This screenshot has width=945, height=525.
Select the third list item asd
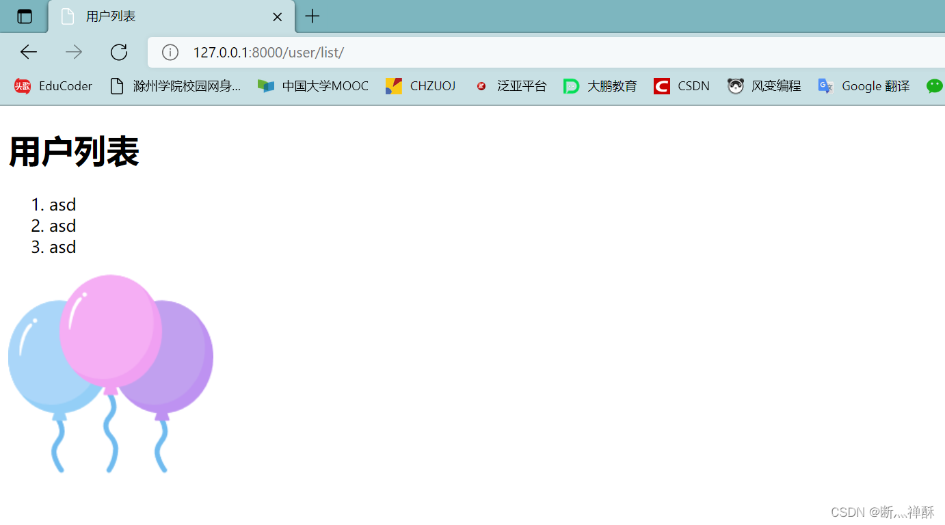point(62,247)
